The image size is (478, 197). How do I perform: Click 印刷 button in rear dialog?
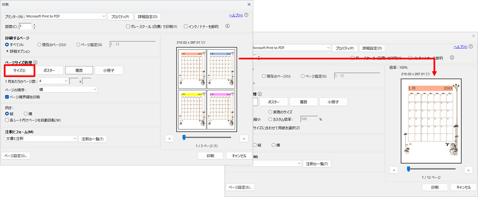pos(435,187)
